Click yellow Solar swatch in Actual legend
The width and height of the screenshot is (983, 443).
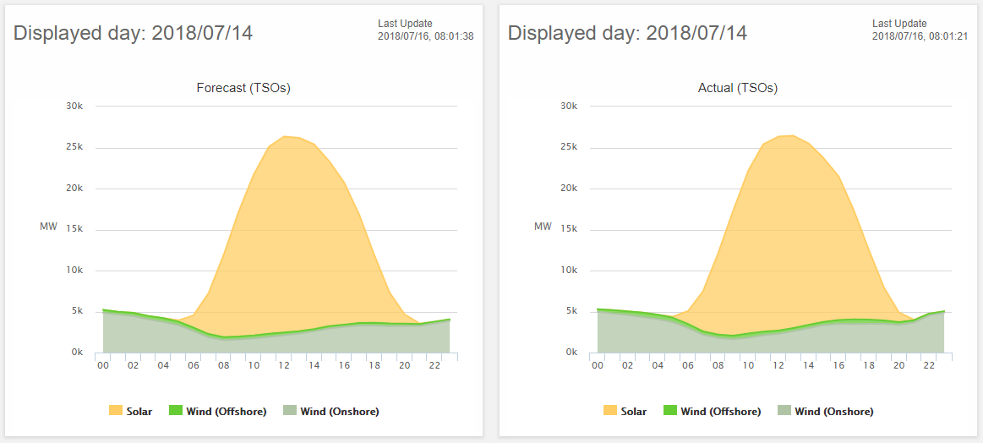pos(610,411)
